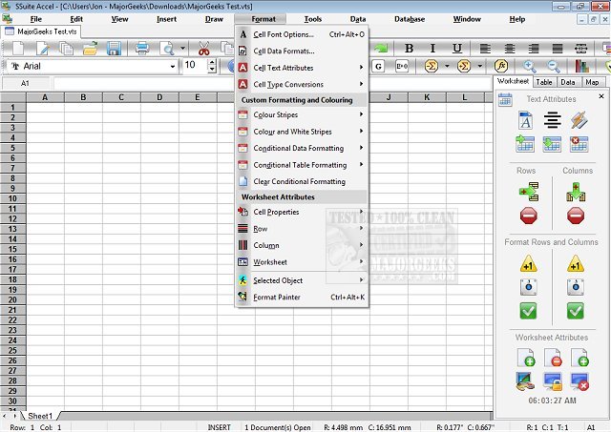Expand Cell Text Attributes submenu
Image resolution: width=611 pixels, height=432 pixels.
click(x=302, y=68)
